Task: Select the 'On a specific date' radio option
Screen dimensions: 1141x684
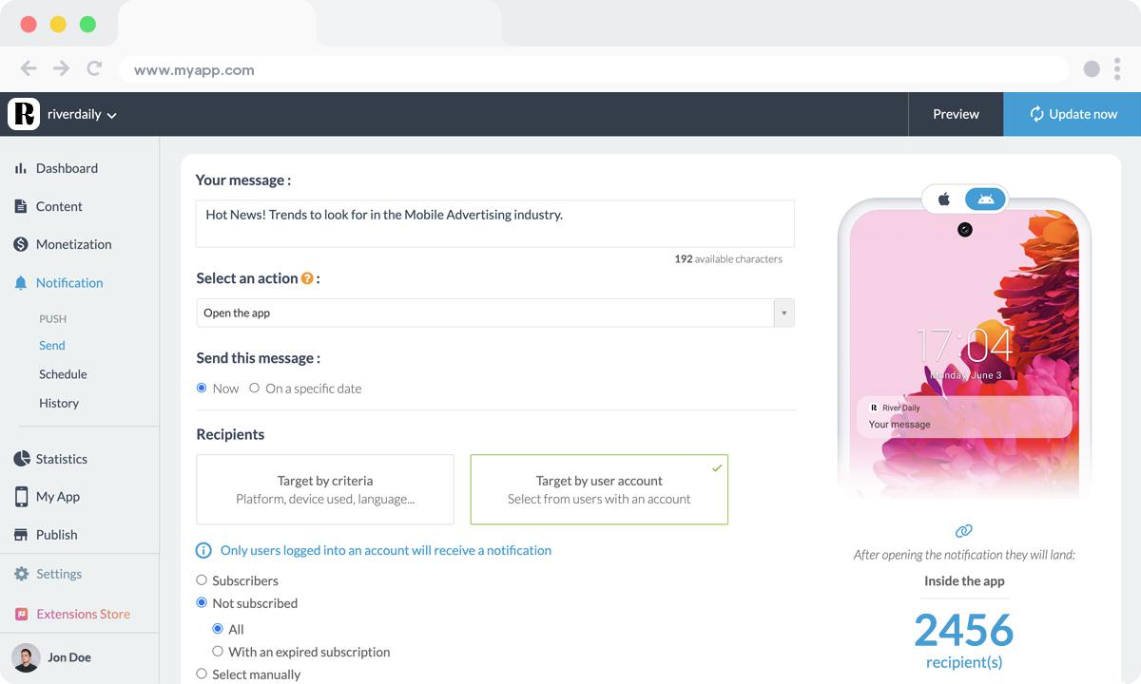Action: click(x=255, y=388)
